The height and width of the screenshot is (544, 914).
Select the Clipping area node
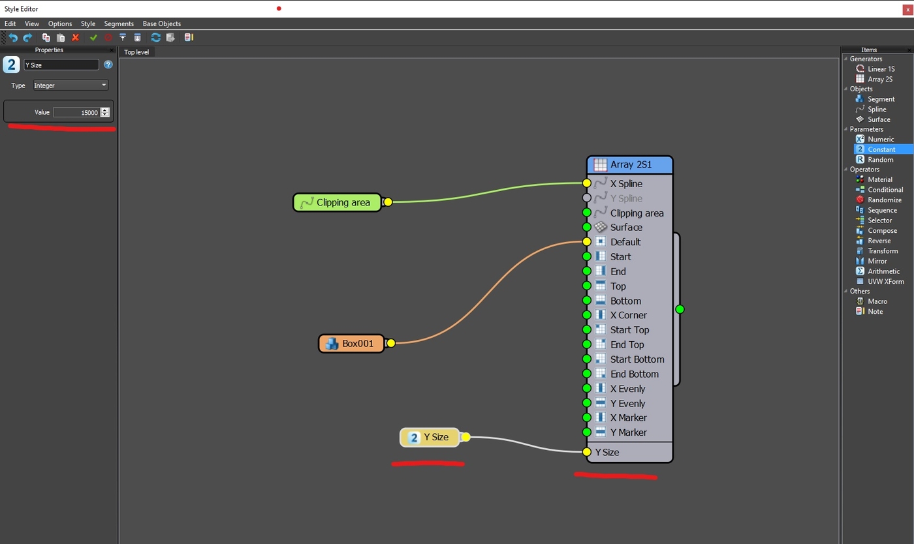point(337,202)
